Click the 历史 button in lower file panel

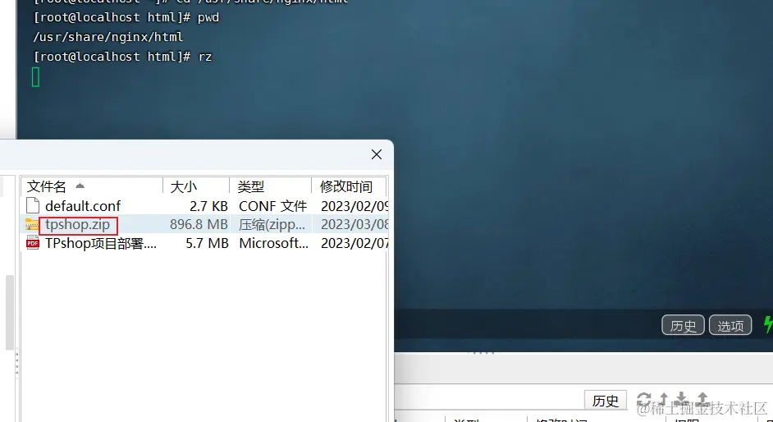[x=606, y=401]
